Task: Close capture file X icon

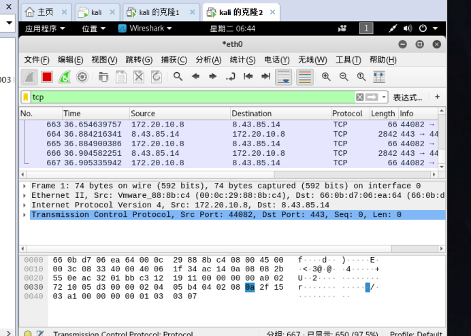Action: point(139,77)
